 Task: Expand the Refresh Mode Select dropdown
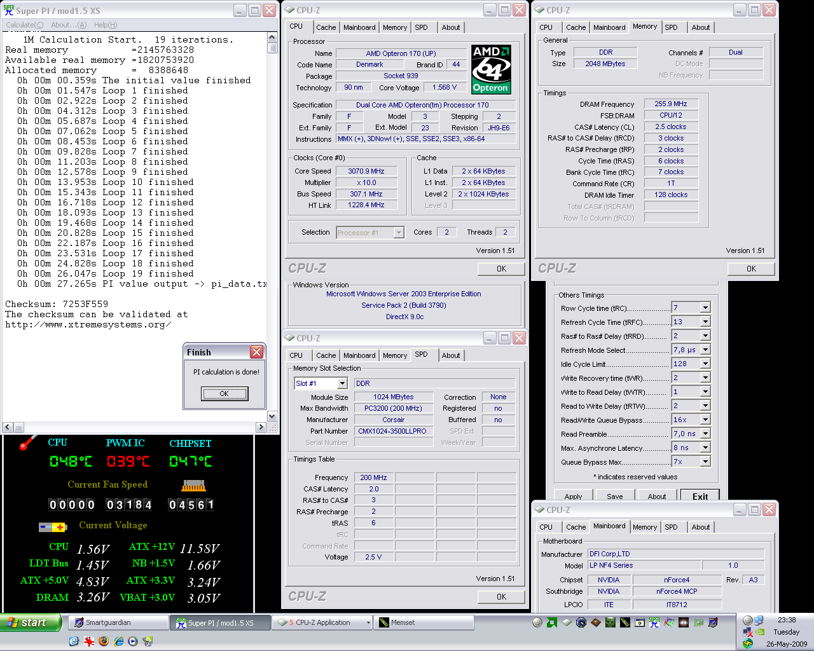705,350
